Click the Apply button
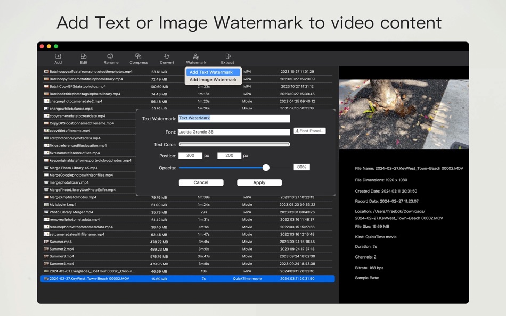 point(259,182)
